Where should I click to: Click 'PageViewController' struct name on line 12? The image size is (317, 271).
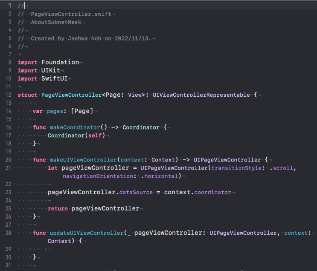pyautogui.click(x=72, y=95)
